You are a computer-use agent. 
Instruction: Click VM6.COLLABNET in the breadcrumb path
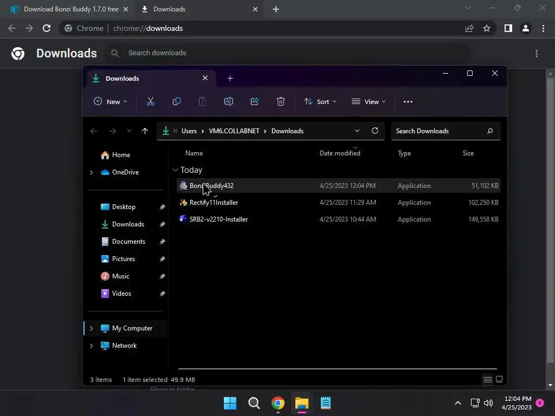click(234, 131)
